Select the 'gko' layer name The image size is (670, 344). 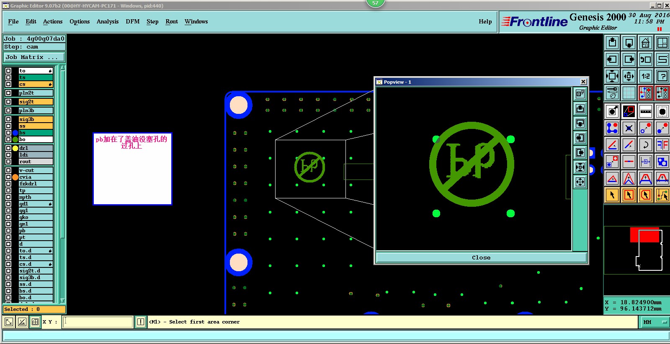(36, 217)
